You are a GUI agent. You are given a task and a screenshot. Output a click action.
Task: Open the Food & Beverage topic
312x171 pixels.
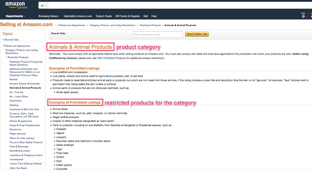(19, 147)
